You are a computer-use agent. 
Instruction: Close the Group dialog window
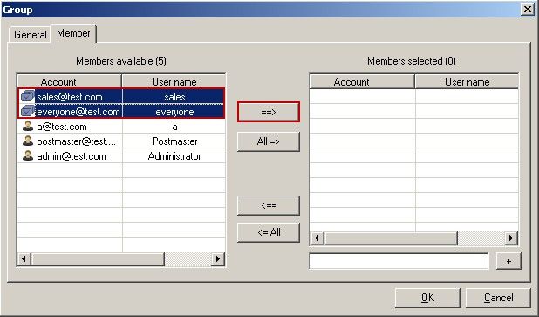[x=528, y=10]
